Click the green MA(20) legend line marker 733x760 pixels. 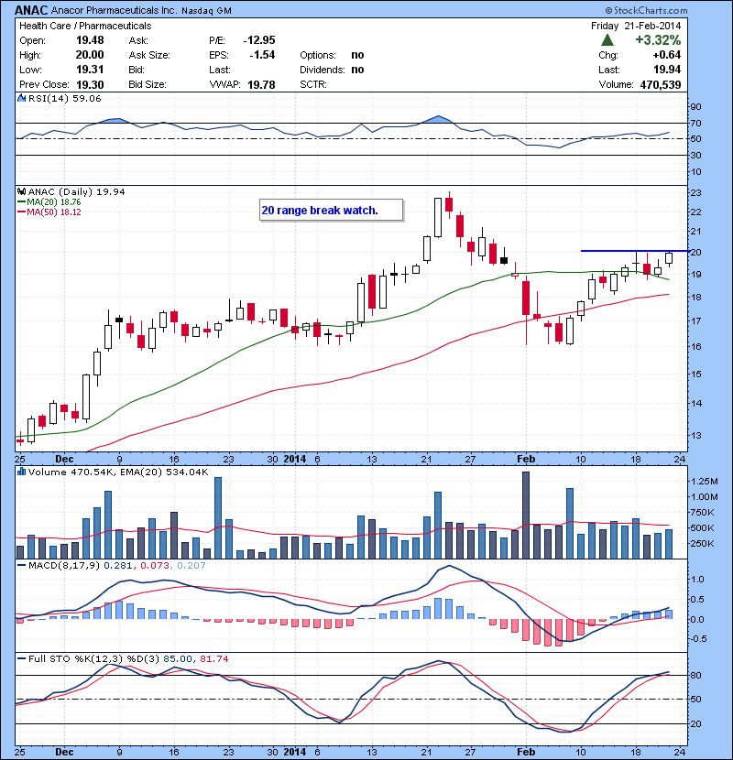point(21,202)
